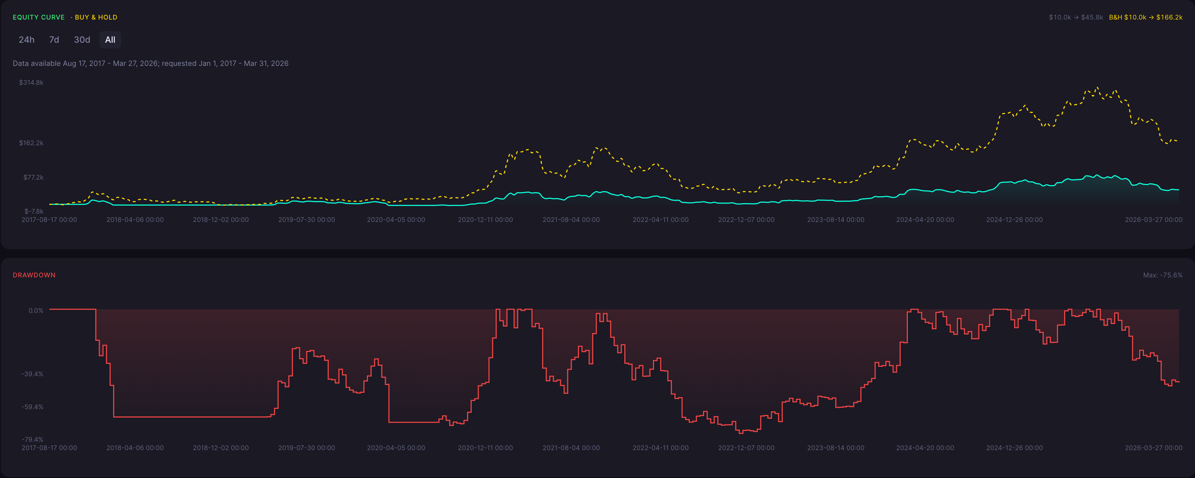Select the B&H $10.0k → $166.2k summary
Viewport: 1195px width, 478px height.
tap(1145, 17)
